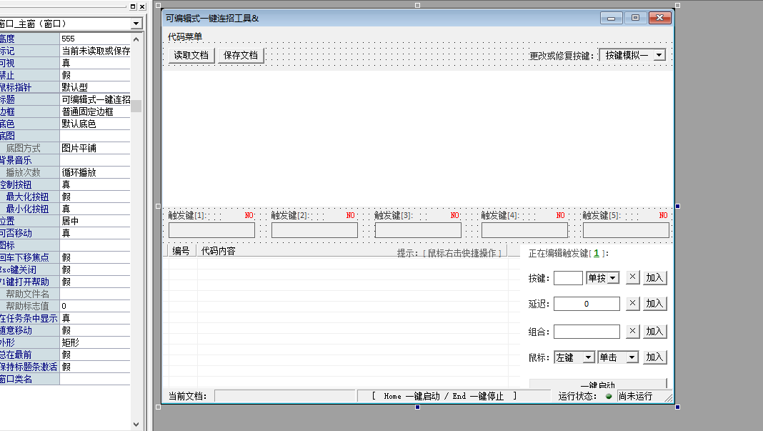This screenshot has height=431, width=763.
Task: Close the property panel with its X icon
Action: (x=142, y=6)
